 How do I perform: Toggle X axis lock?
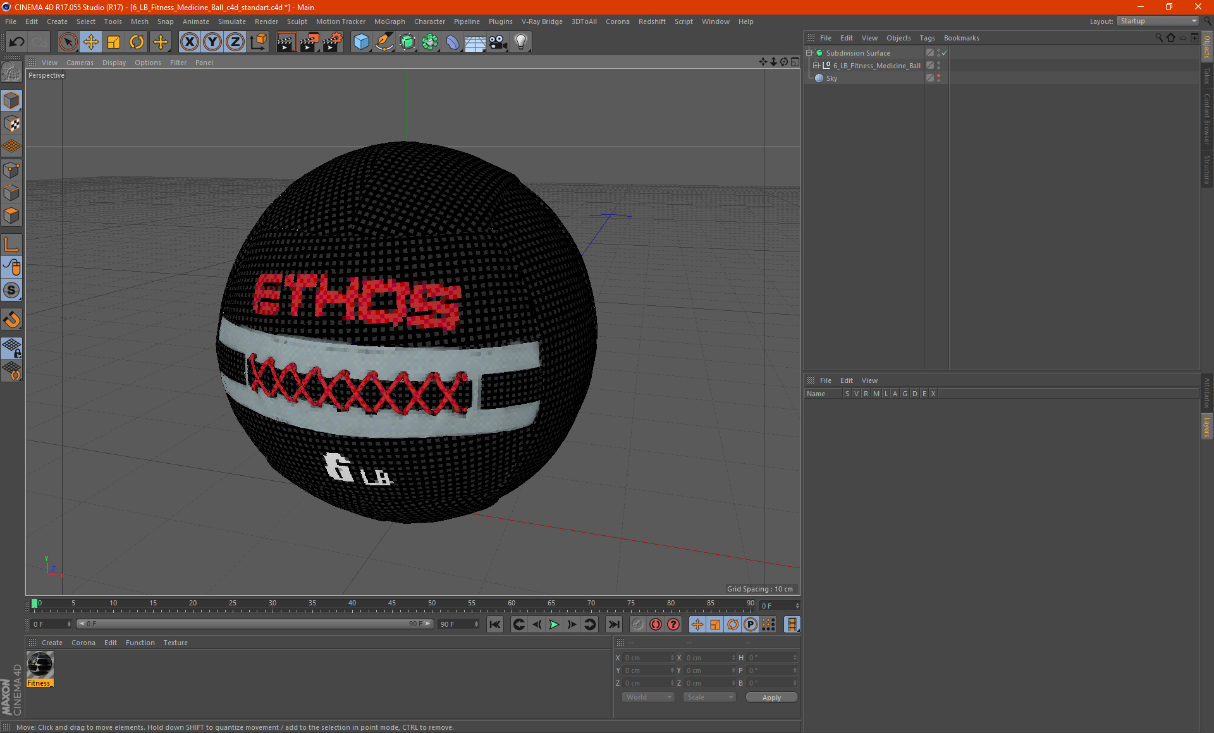point(189,42)
